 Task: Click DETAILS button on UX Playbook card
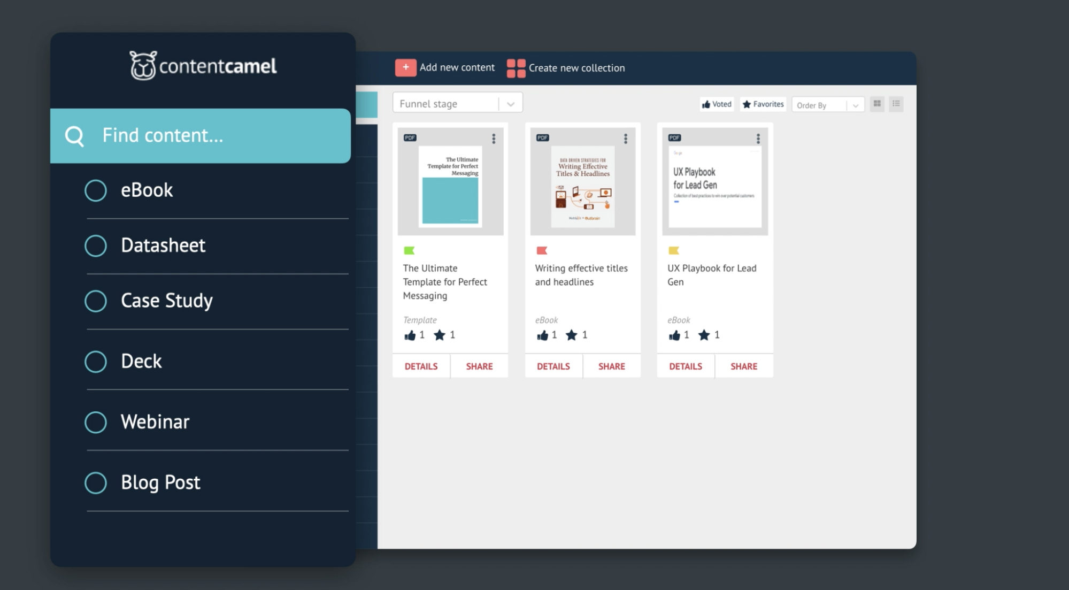686,365
